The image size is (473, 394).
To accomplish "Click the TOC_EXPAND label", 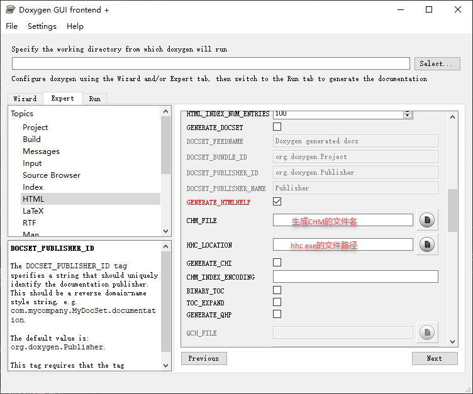I will coord(205,303).
